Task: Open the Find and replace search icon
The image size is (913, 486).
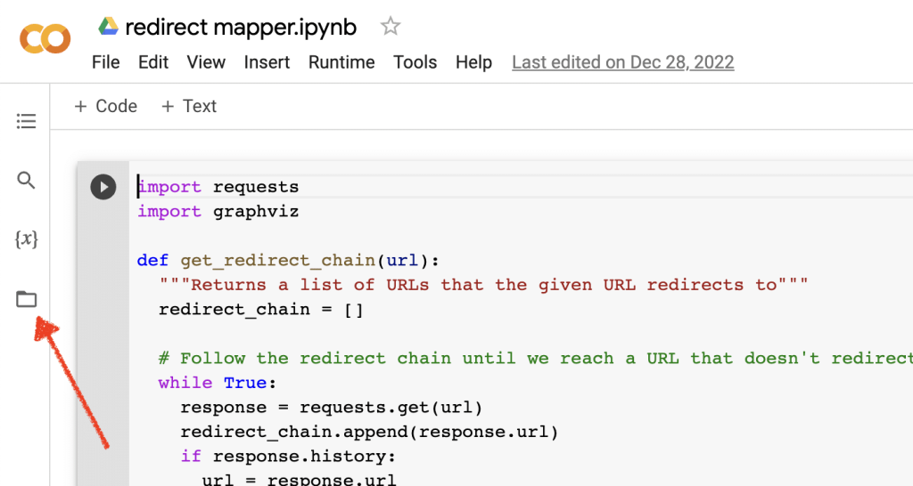Action: (x=27, y=181)
